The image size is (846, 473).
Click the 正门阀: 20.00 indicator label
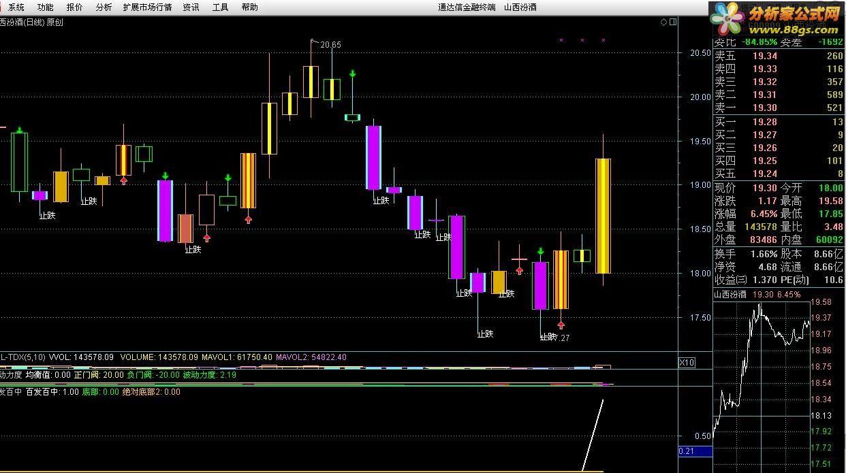pyautogui.click(x=99, y=374)
